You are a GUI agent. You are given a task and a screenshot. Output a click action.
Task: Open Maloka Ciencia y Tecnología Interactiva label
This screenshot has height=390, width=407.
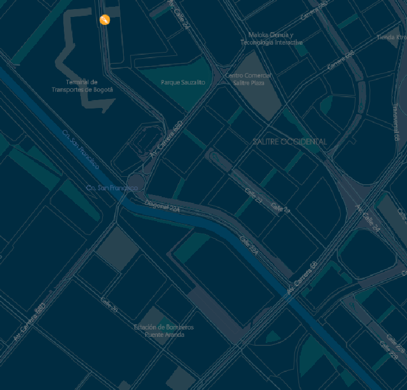pos(271,38)
